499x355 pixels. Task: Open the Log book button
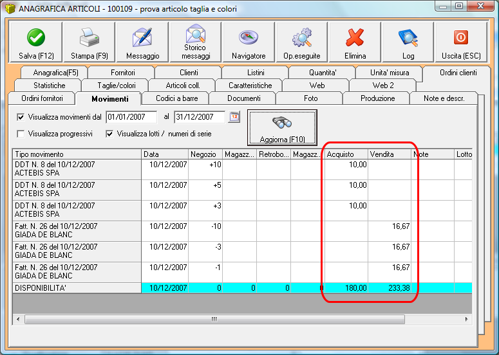(x=408, y=42)
